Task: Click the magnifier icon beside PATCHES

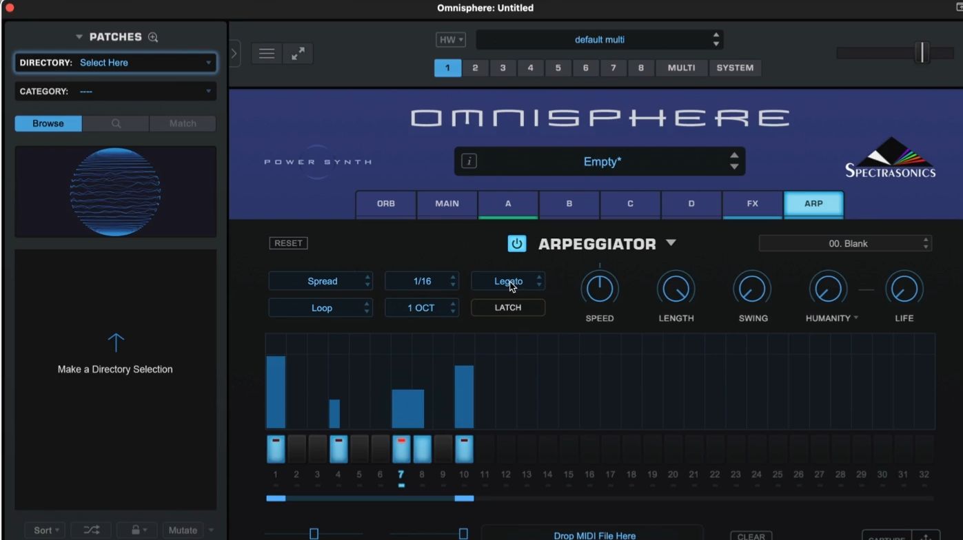Action: [x=153, y=37]
